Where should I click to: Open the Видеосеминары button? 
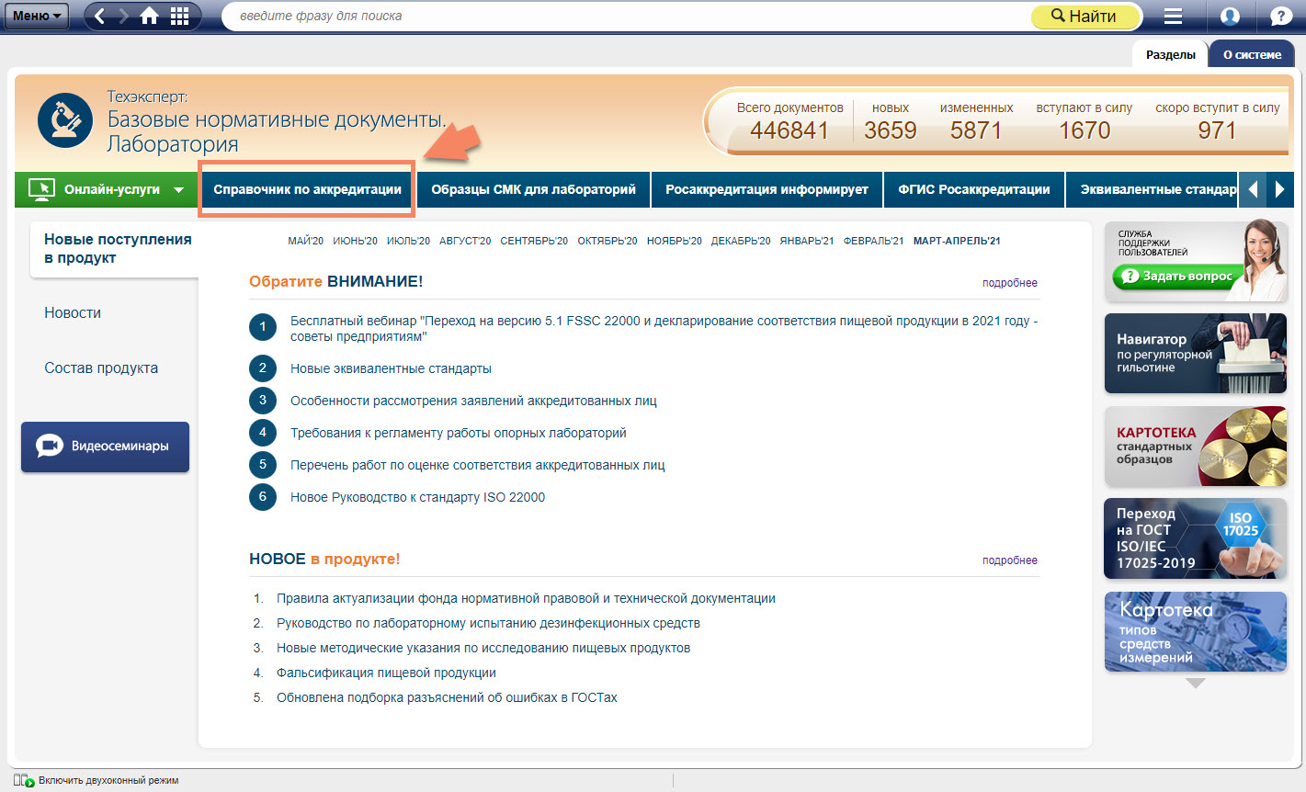[x=105, y=447]
